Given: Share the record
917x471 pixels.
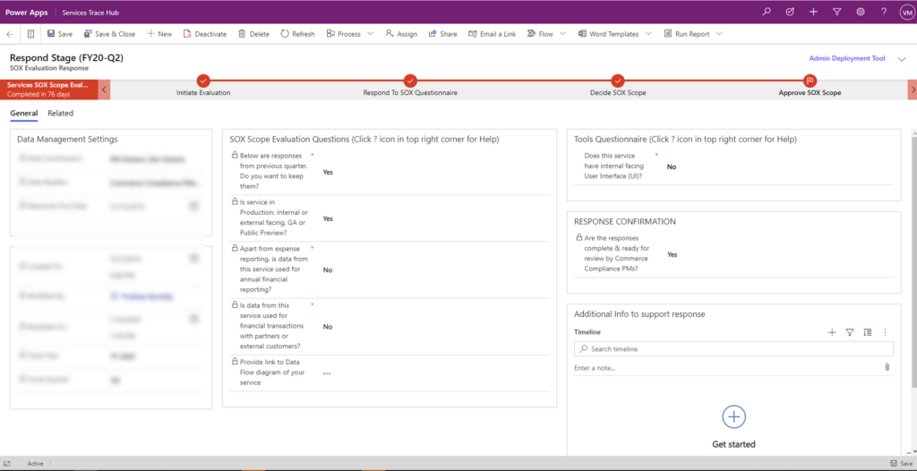Looking at the screenshot, I should (442, 34).
